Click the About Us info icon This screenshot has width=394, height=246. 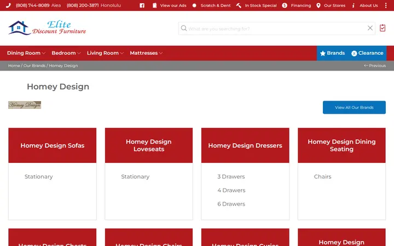point(354,5)
